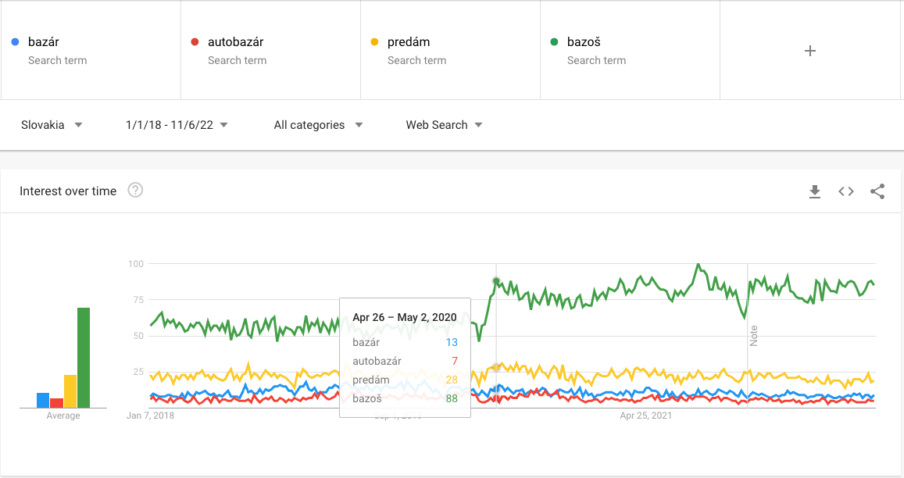
Task: Expand the Slovakia region dropdown
Action: coord(52,125)
